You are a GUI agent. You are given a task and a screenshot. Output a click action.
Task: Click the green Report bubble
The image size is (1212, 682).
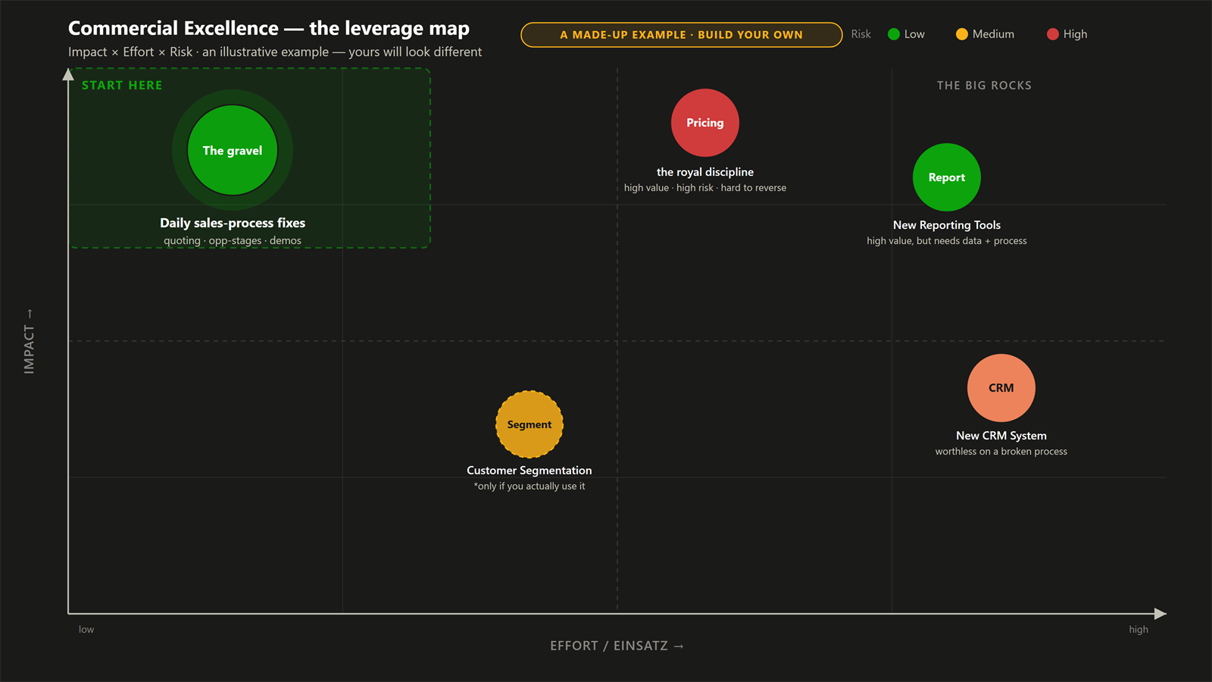[947, 177]
